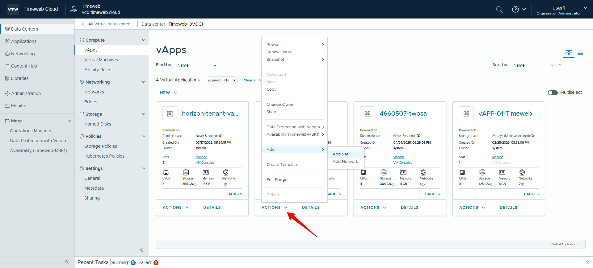Image resolution: width=593 pixels, height=268 pixels.
Task: Open Affinity Rules page
Action: [x=98, y=70]
